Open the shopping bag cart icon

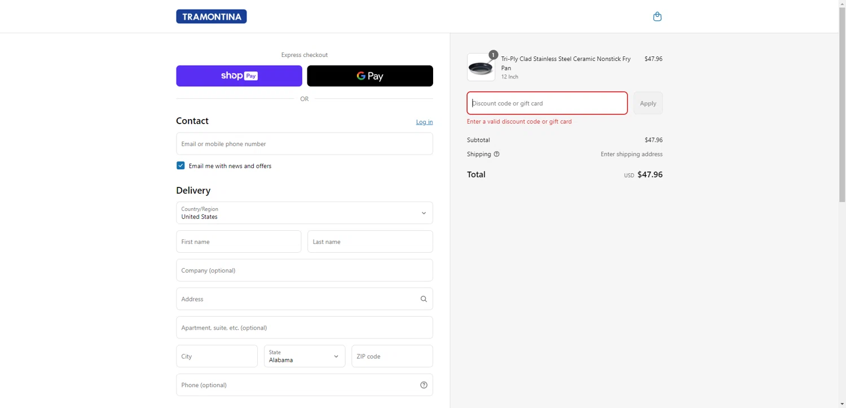pos(657,16)
